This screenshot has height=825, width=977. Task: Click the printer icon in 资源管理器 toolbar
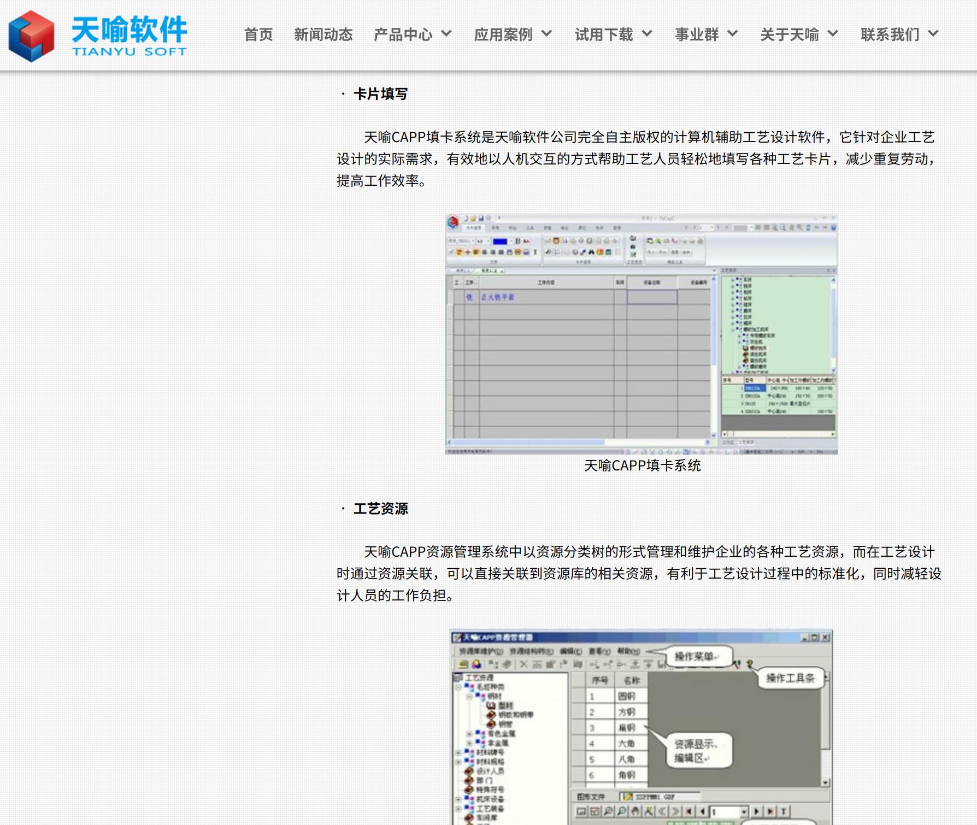(463, 664)
